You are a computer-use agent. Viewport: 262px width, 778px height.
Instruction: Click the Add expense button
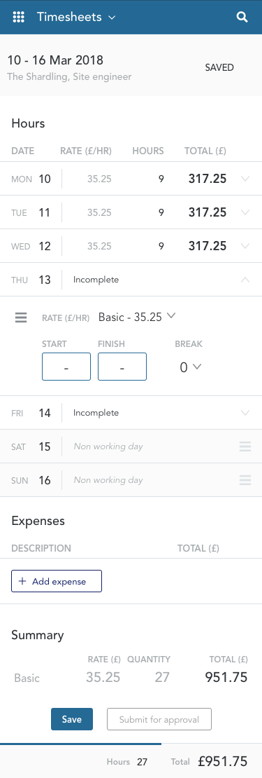pos(57,581)
